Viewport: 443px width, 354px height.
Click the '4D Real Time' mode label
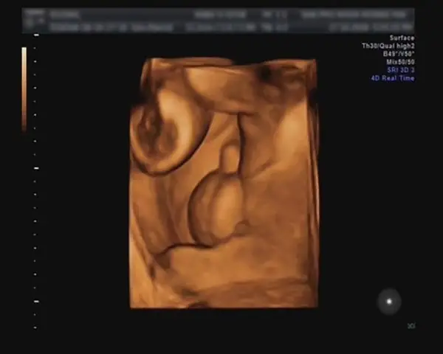pyautogui.click(x=393, y=78)
